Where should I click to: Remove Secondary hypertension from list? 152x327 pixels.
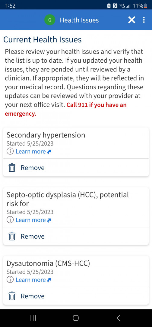pos(76,168)
